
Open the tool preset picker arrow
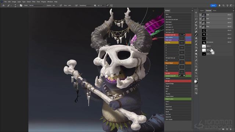(11, 5)
